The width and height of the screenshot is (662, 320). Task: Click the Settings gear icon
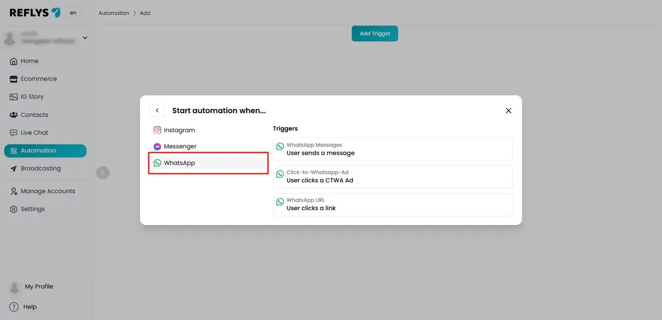pos(14,209)
